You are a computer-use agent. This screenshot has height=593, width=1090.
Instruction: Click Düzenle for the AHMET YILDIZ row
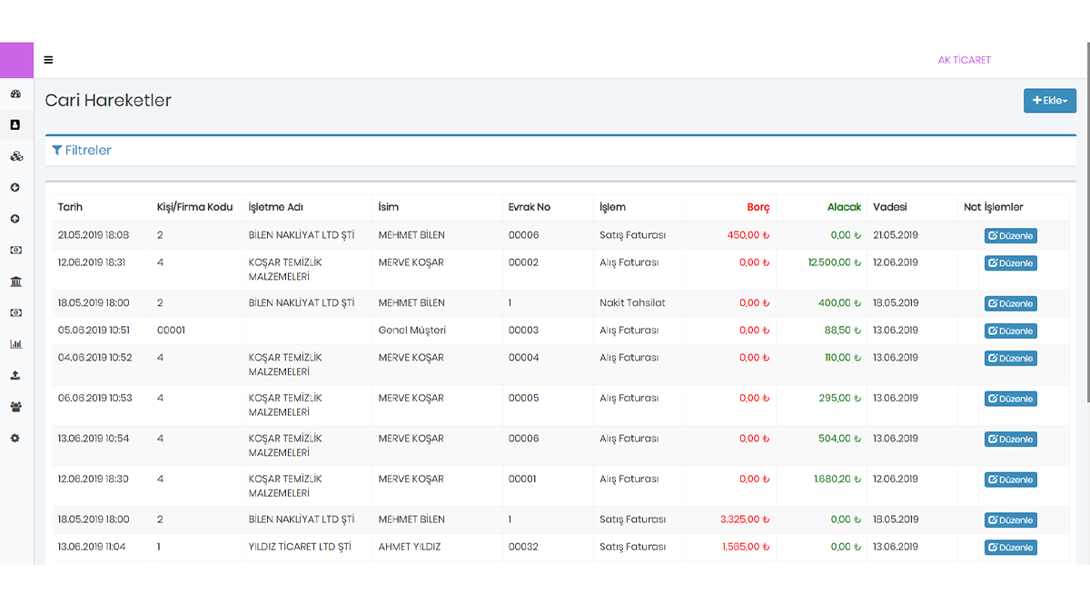1010,548
